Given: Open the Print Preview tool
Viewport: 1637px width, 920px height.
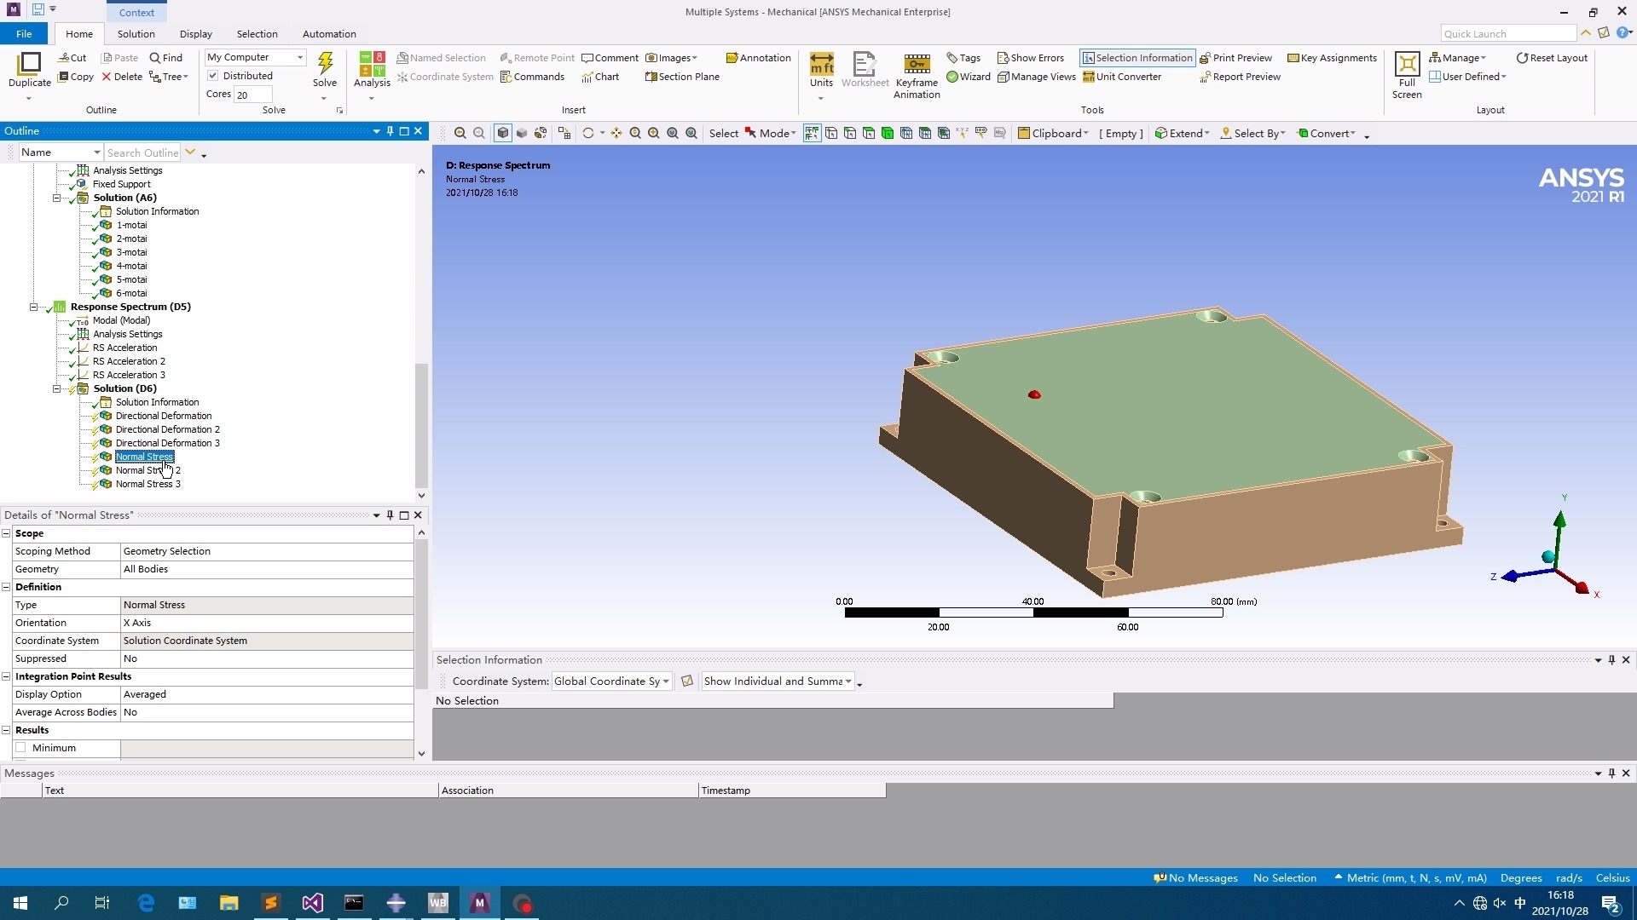Looking at the screenshot, I should coord(1237,57).
